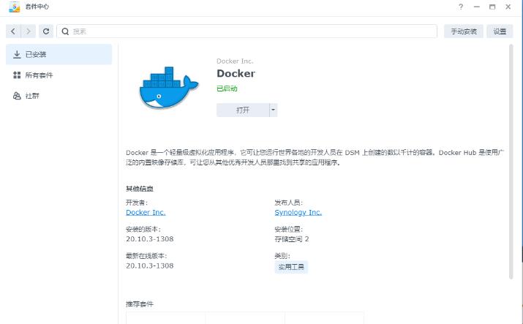Click the 已启动 running status text
Viewport: 523px width, 324px height.
(227, 88)
